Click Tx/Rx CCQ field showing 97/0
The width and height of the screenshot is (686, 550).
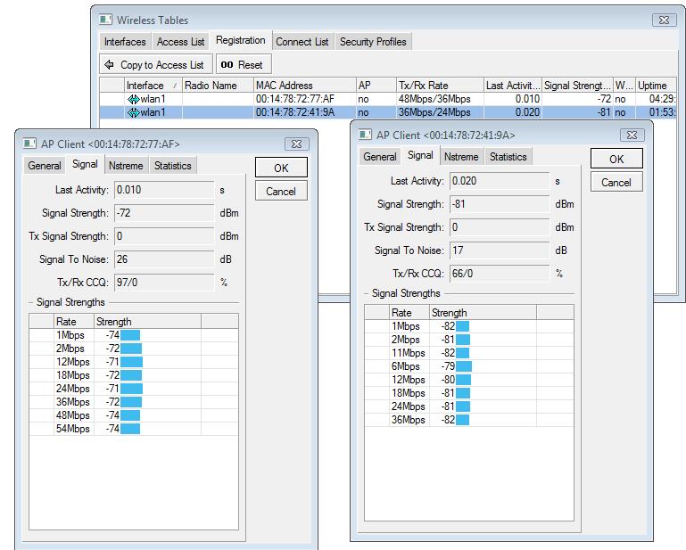coord(164,283)
